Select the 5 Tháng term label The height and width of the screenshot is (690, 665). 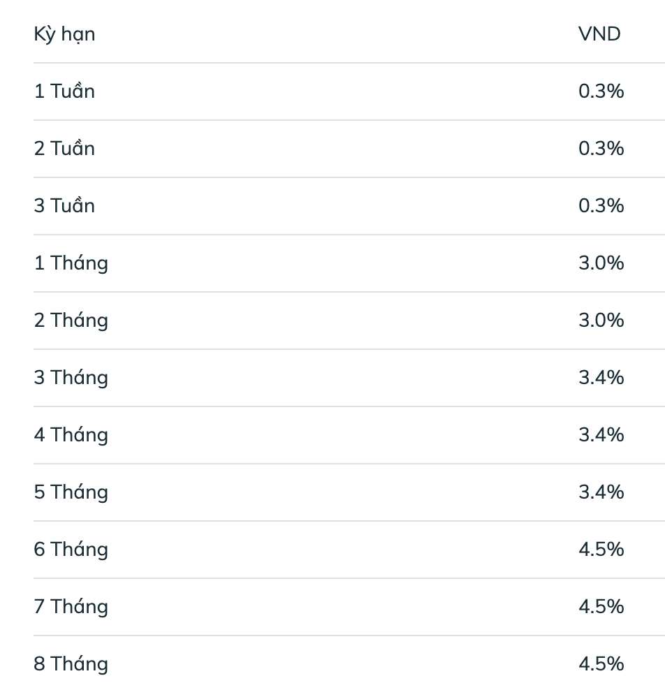tap(71, 492)
